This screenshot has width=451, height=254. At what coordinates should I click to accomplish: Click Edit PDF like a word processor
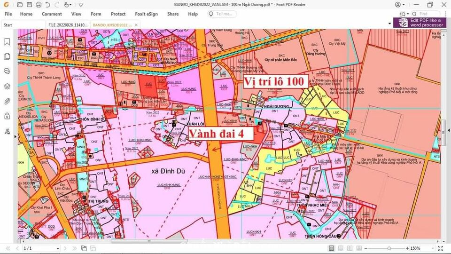click(420, 23)
